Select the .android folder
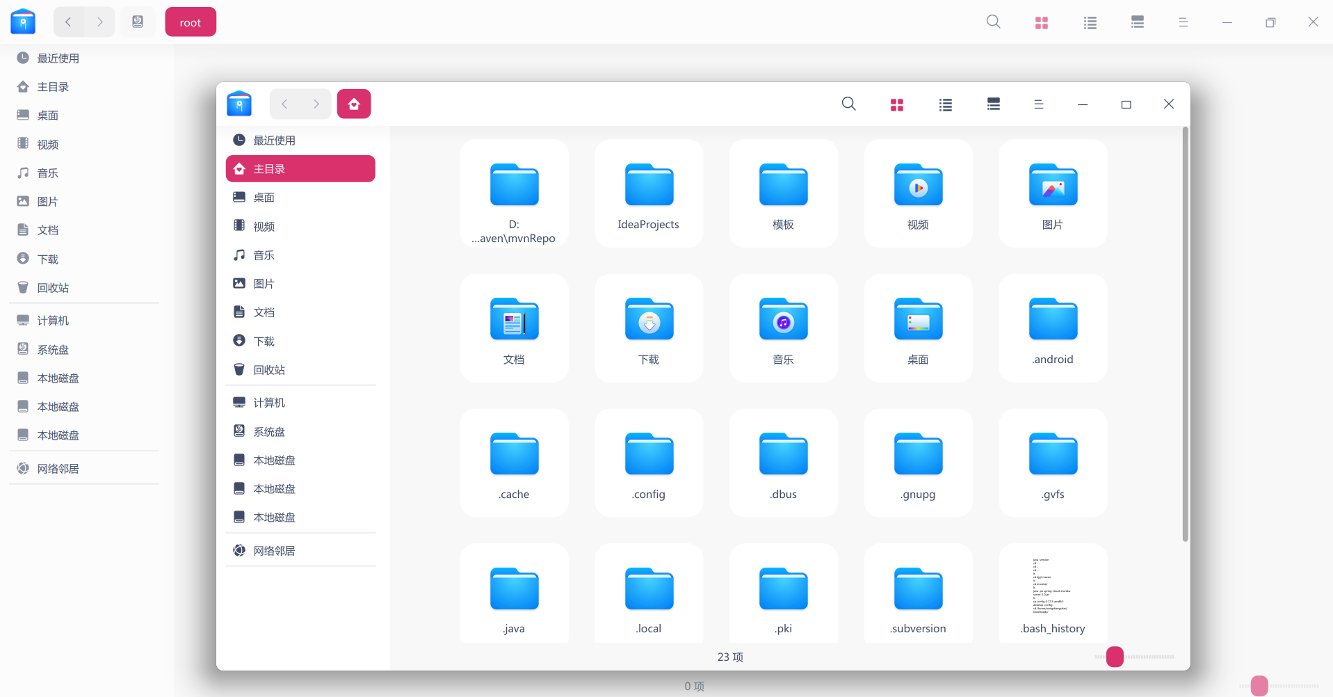This screenshot has width=1333, height=697. pyautogui.click(x=1053, y=328)
